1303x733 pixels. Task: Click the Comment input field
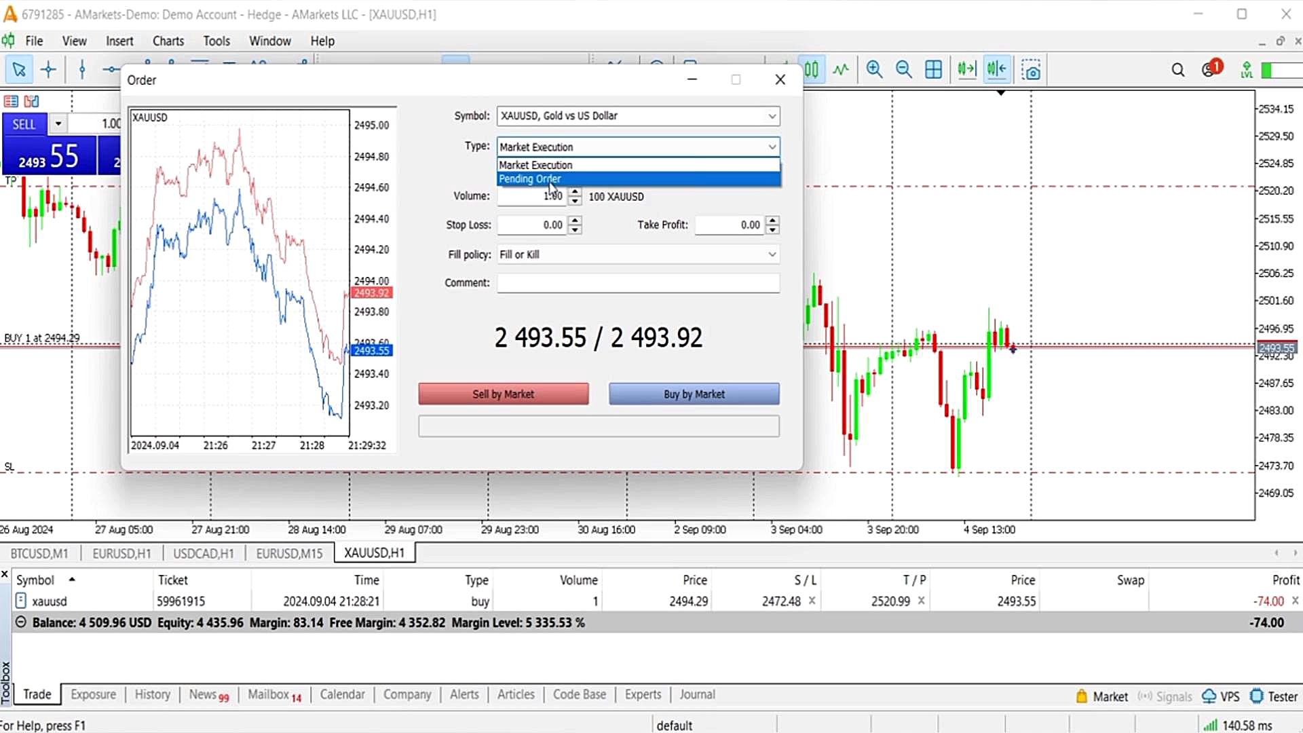tap(638, 283)
